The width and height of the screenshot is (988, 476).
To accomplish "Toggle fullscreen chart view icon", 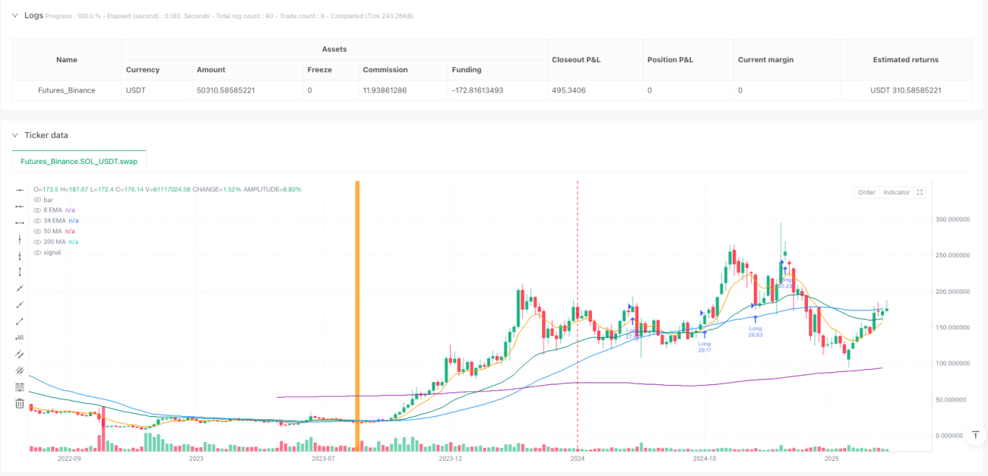I will tap(920, 192).
